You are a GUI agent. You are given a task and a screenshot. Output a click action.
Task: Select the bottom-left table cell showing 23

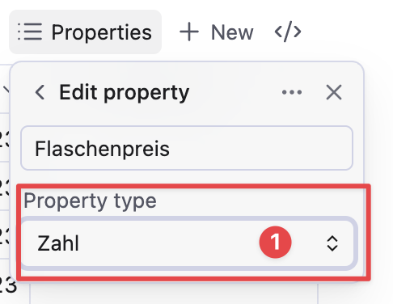tap(8, 285)
